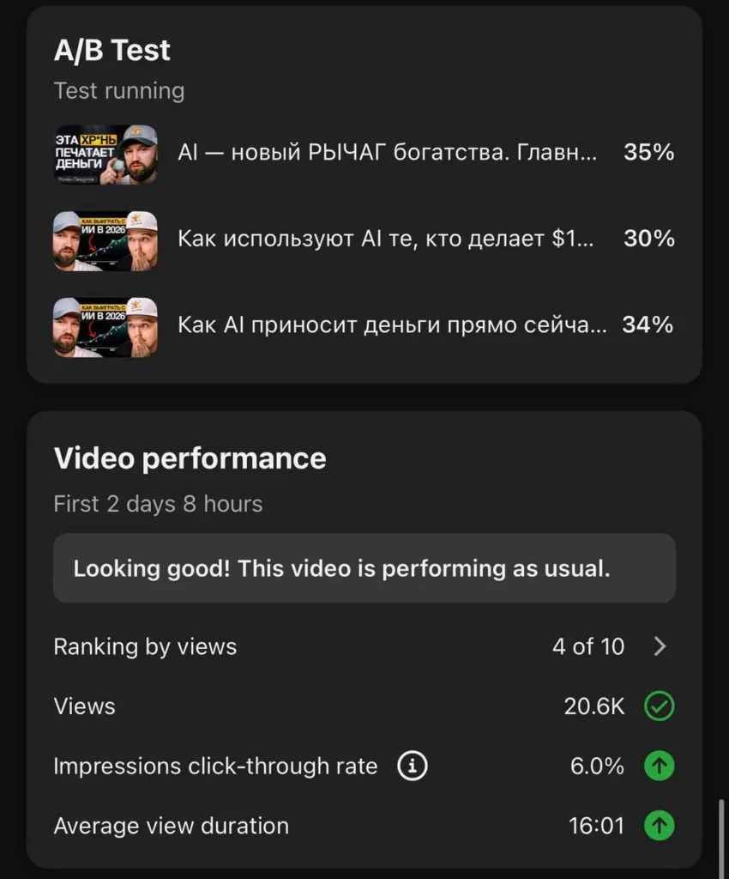Tap the third A/B test thumbnail at 34%
Screen dimensions: 729x879
(105, 325)
